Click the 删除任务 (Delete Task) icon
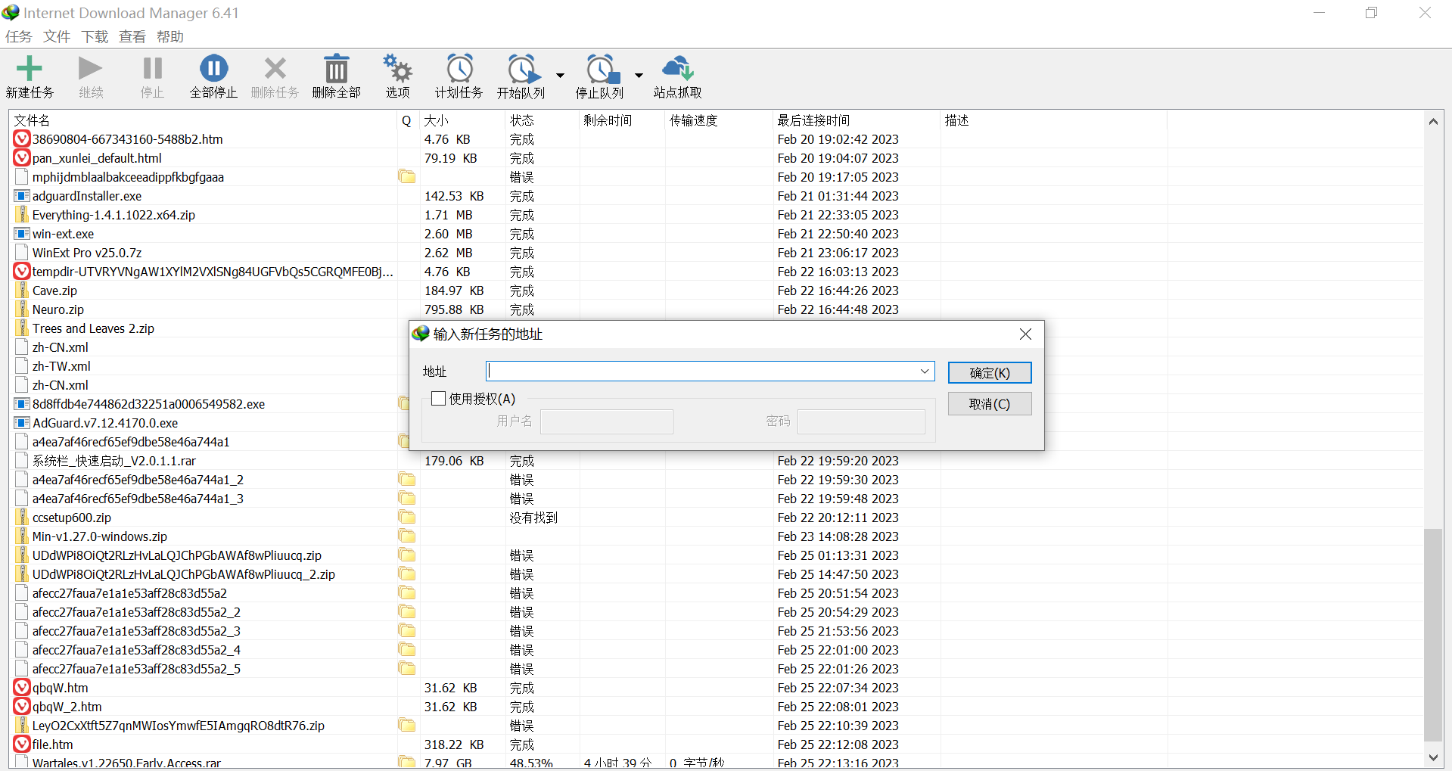Screen dimensions: 1452x771 (275, 75)
